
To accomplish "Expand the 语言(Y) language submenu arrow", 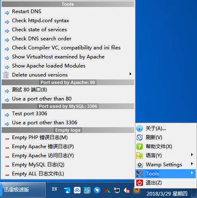I will pyautogui.click(x=192, y=155).
